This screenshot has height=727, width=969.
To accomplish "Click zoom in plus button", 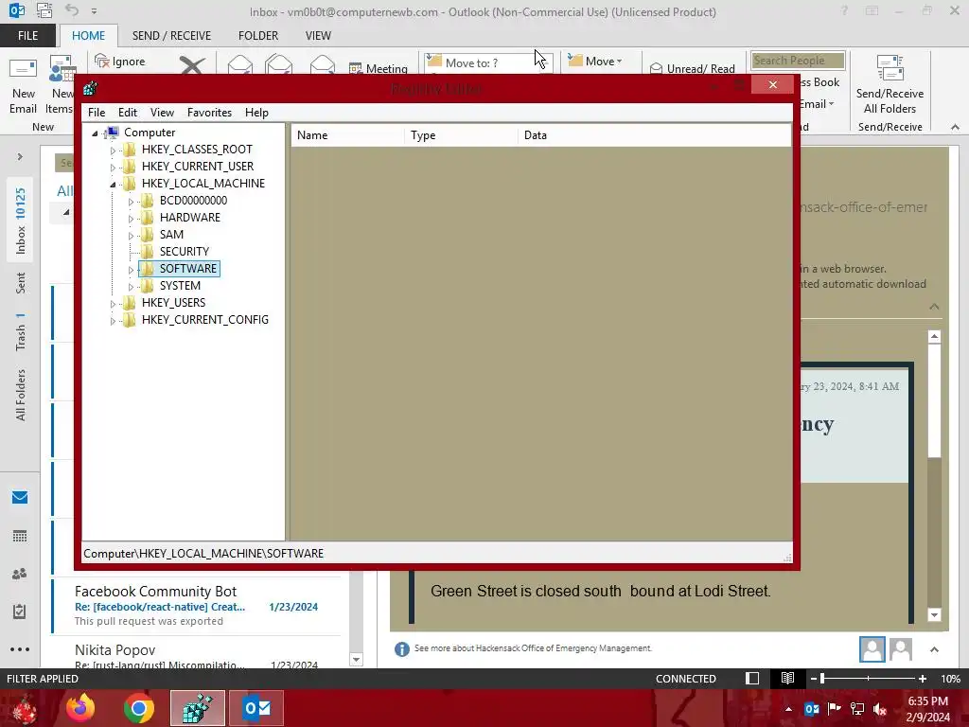I will click(923, 679).
